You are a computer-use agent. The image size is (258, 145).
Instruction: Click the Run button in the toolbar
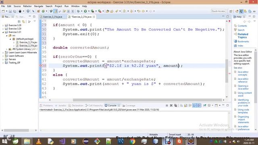(85, 11)
